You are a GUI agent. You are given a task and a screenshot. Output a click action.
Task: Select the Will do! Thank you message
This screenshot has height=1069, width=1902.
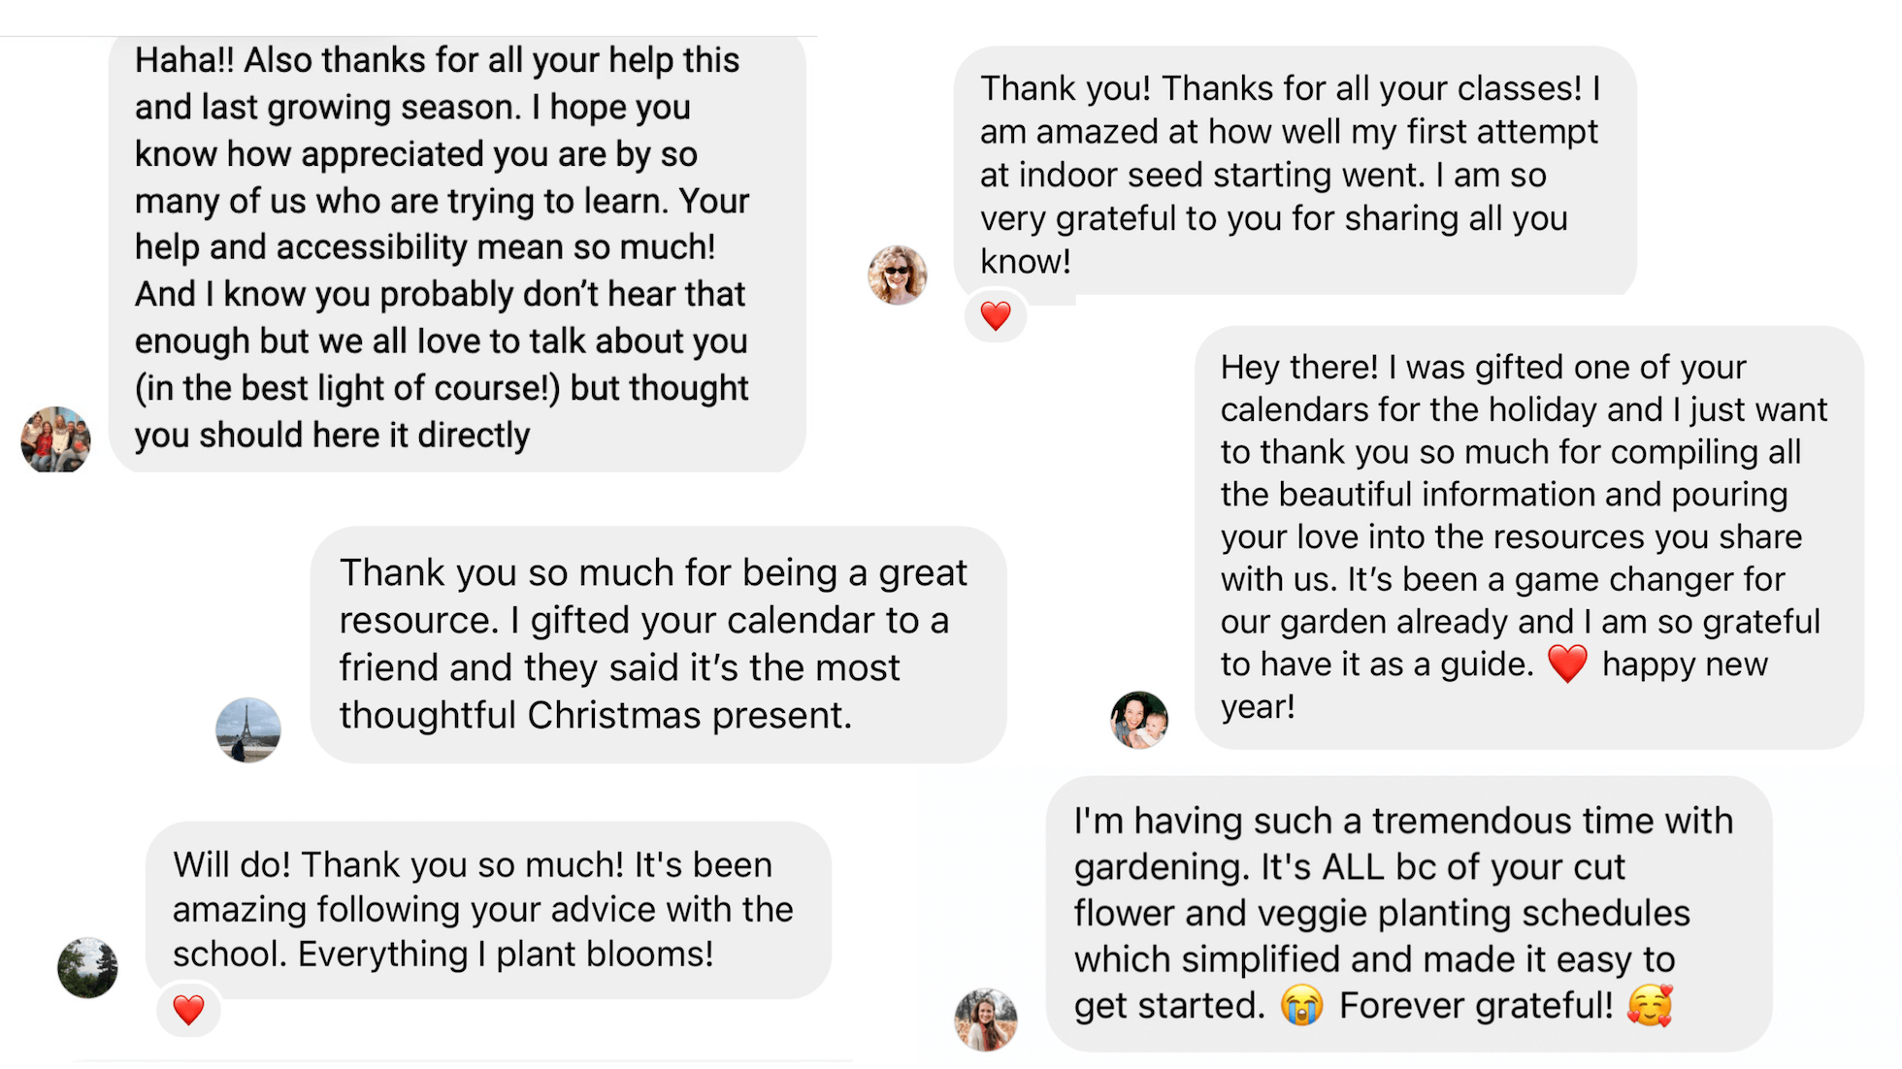pos(487,909)
